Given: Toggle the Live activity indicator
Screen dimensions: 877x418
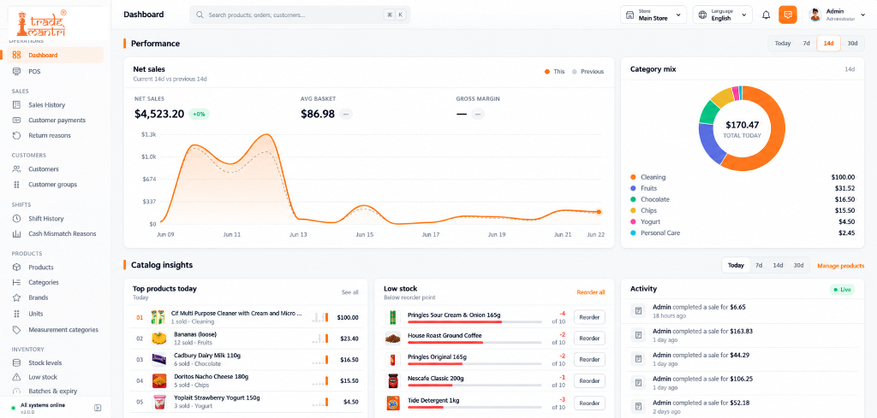Looking at the screenshot, I should (x=842, y=290).
